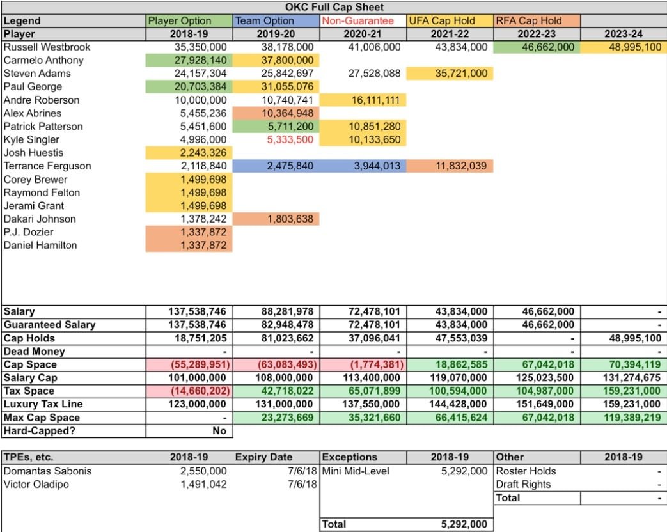Select the blue Team Option legend cell
The width and height of the screenshot is (667, 532).
[276, 20]
